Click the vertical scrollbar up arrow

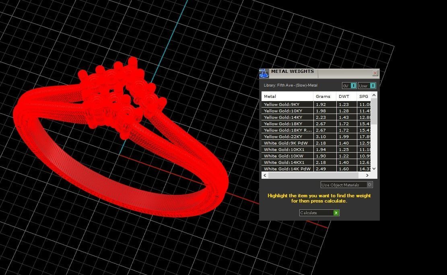[374, 95]
